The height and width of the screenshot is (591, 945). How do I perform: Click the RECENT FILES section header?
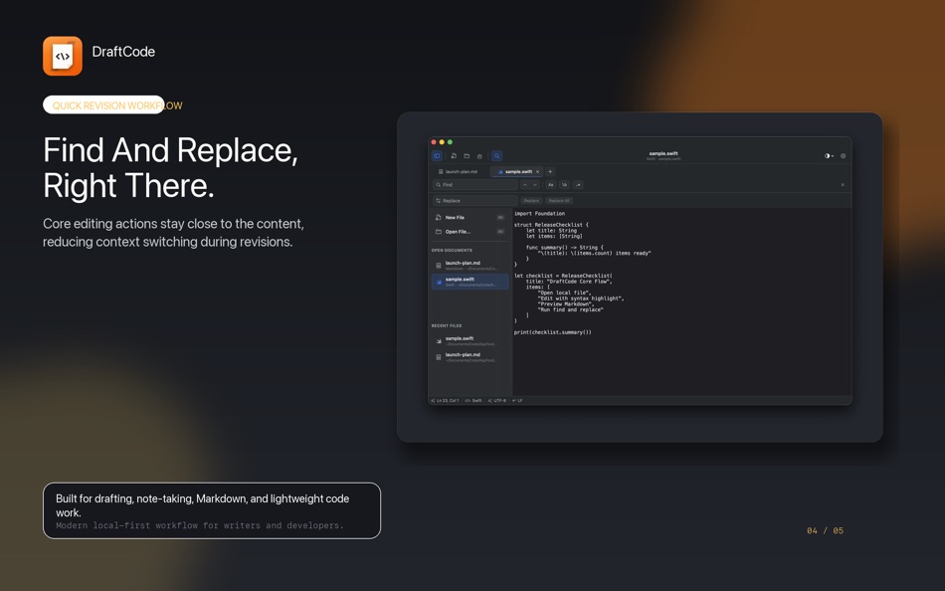coord(447,325)
